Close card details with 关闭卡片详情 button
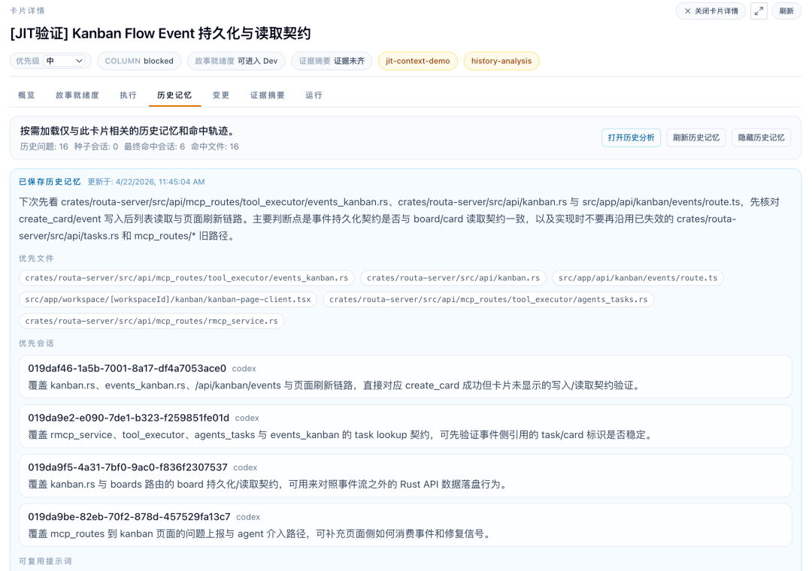 (x=710, y=11)
